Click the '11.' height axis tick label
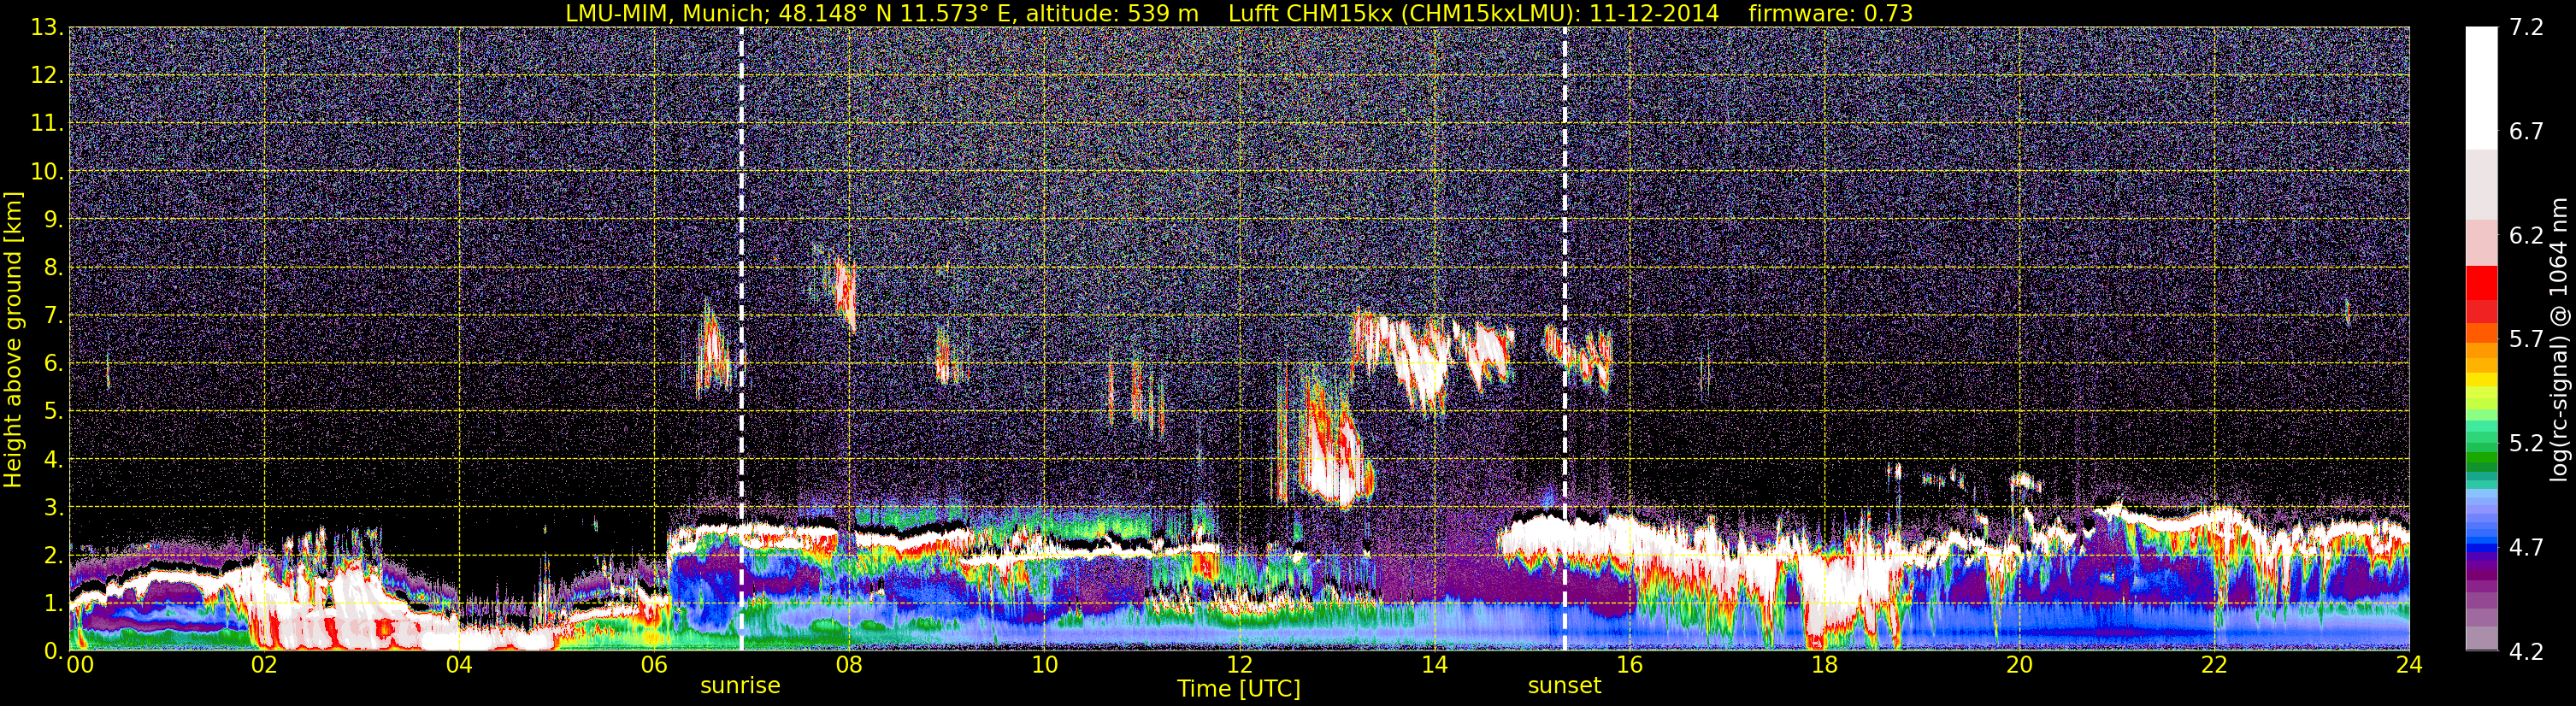 (46, 123)
